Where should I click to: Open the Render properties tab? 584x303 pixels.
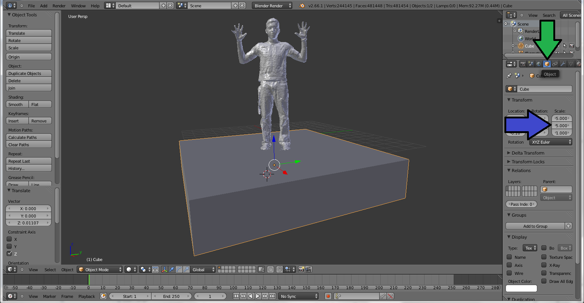(523, 64)
